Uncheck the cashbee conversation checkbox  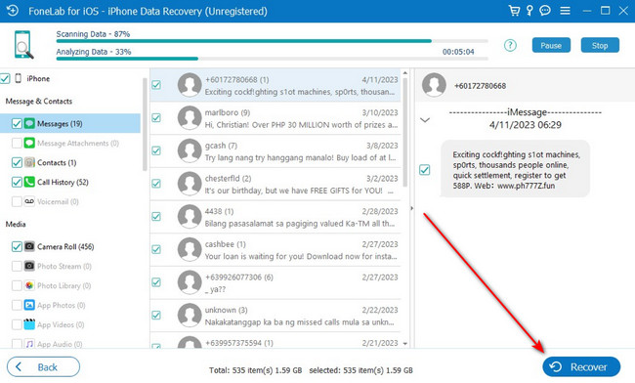(x=156, y=249)
